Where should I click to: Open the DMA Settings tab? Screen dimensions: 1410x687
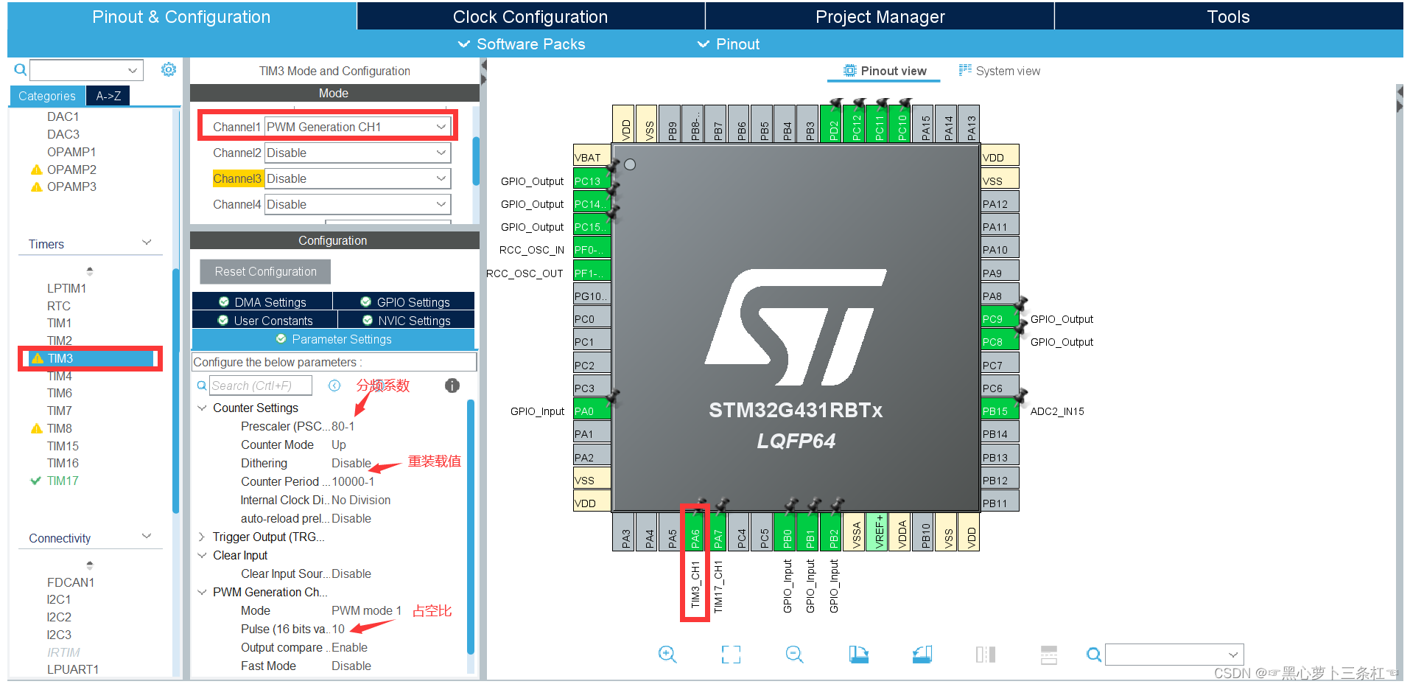(262, 301)
